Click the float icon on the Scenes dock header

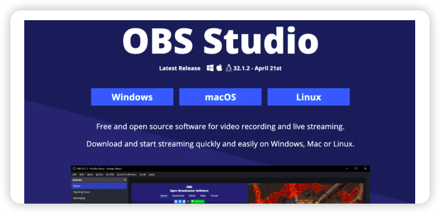click(x=125, y=180)
